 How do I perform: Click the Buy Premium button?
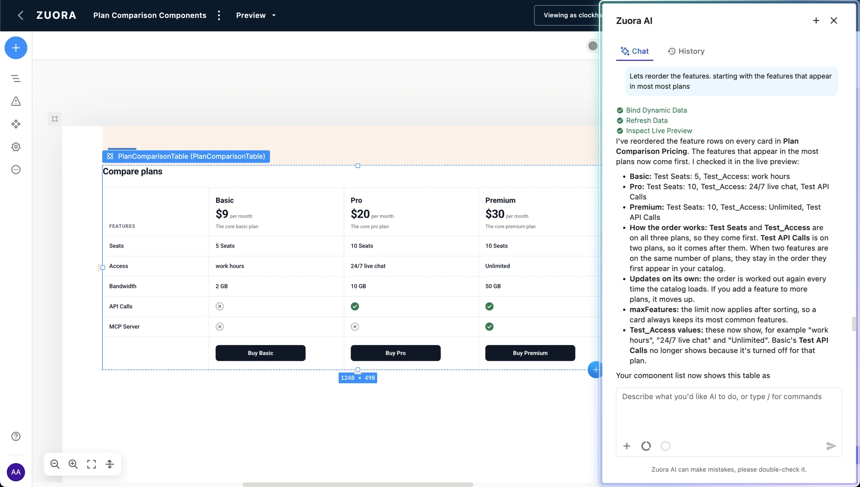pyautogui.click(x=530, y=353)
